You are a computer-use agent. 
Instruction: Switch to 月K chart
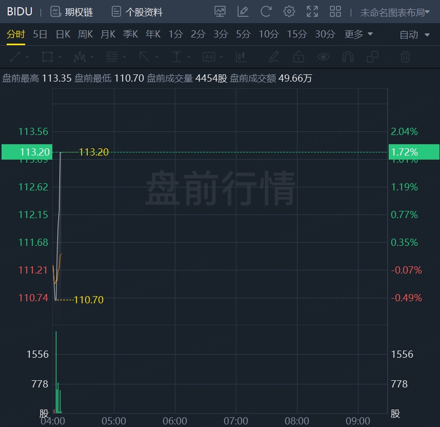pyautogui.click(x=108, y=34)
